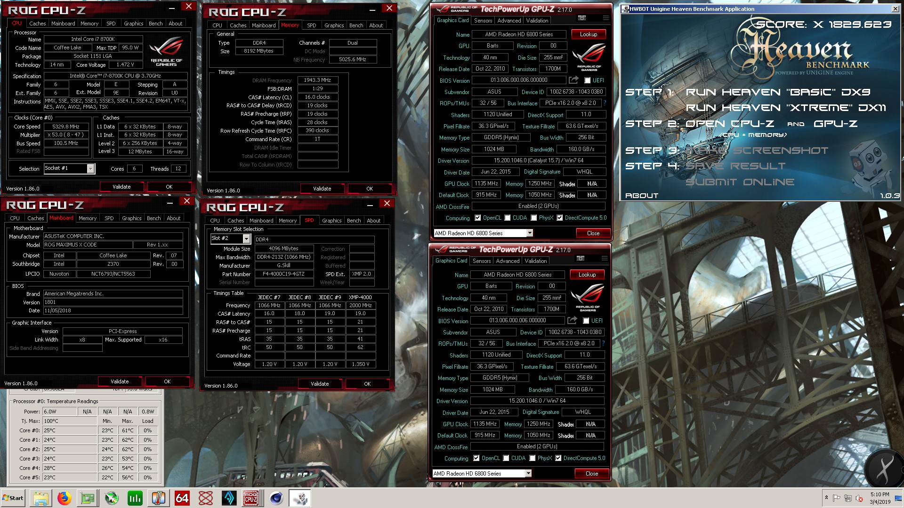Click About in Heaven benchmark app
This screenshot has width=904, height=508.
(642, 196)
